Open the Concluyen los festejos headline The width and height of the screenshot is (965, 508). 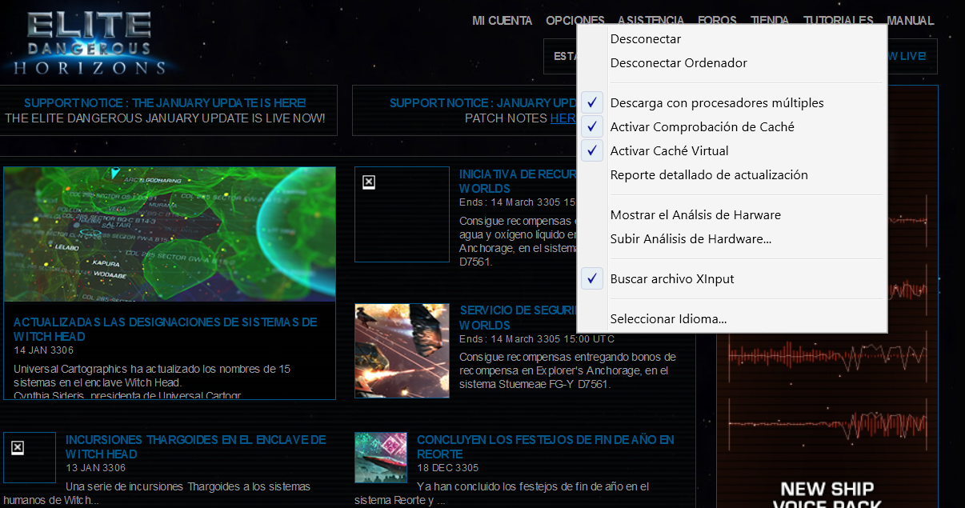(x=546, y=446)
